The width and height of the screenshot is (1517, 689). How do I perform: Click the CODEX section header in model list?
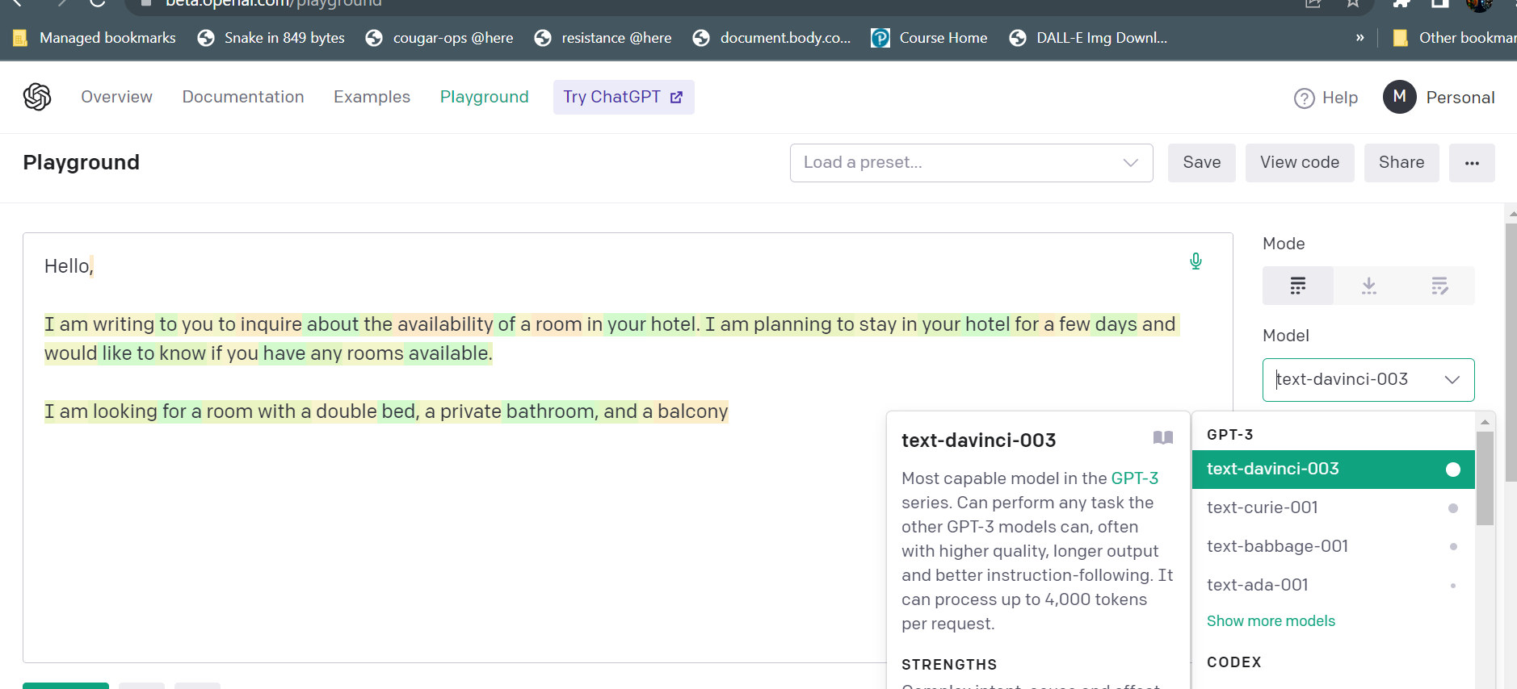click(1234, 662)
